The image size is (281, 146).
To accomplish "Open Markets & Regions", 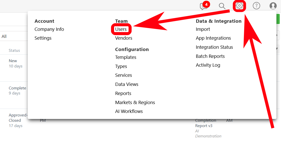I will click(x=135, y=103).
